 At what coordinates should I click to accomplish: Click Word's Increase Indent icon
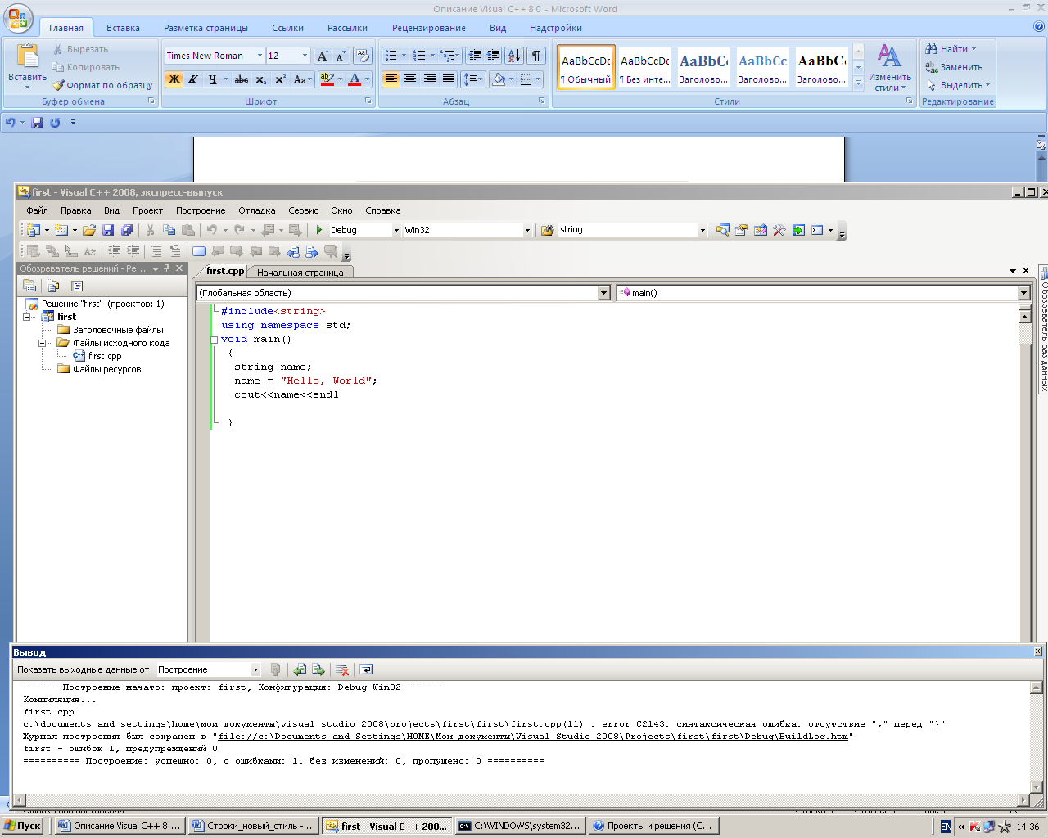click(x=494, y=56)
